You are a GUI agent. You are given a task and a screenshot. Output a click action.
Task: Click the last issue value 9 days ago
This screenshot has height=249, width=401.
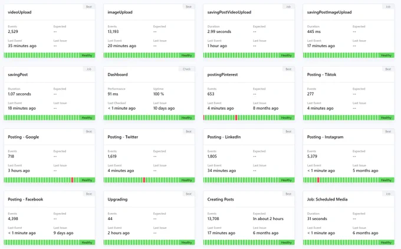[x=64, y=233]
